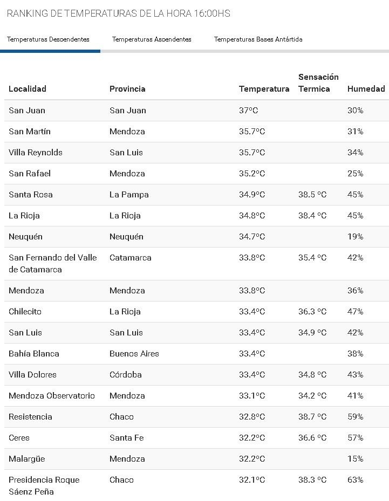
Task: Open the Chilecito entry
Action: (x=26, y=311)
